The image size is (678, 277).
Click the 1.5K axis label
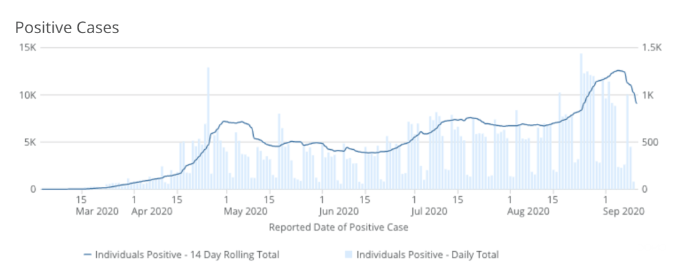coord(651,48)
